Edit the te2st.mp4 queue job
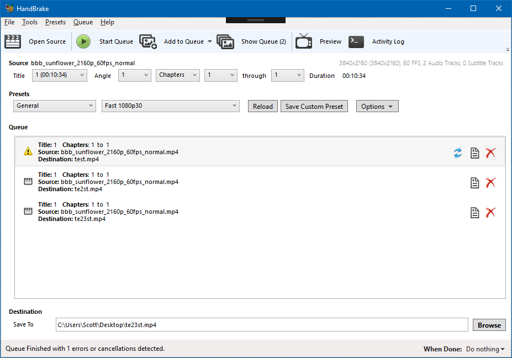512x358 pixels. pyautogui.click(x=475, y=183)
